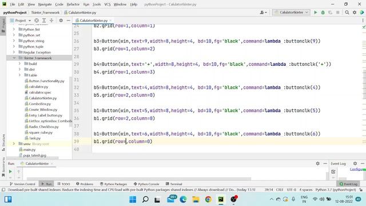
Task: Open Microsoft Edge from taskbar
Action: click(x=183, y=200)
